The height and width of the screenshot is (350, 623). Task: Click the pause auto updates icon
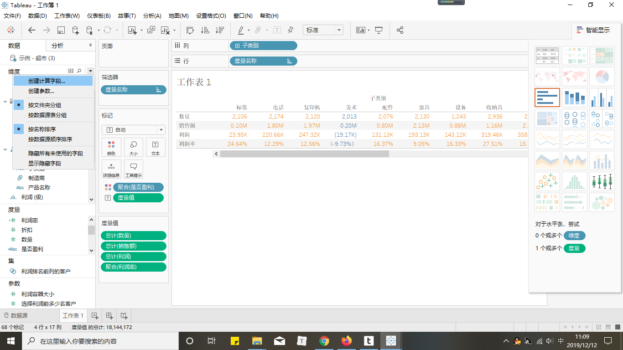coord(89,30)
